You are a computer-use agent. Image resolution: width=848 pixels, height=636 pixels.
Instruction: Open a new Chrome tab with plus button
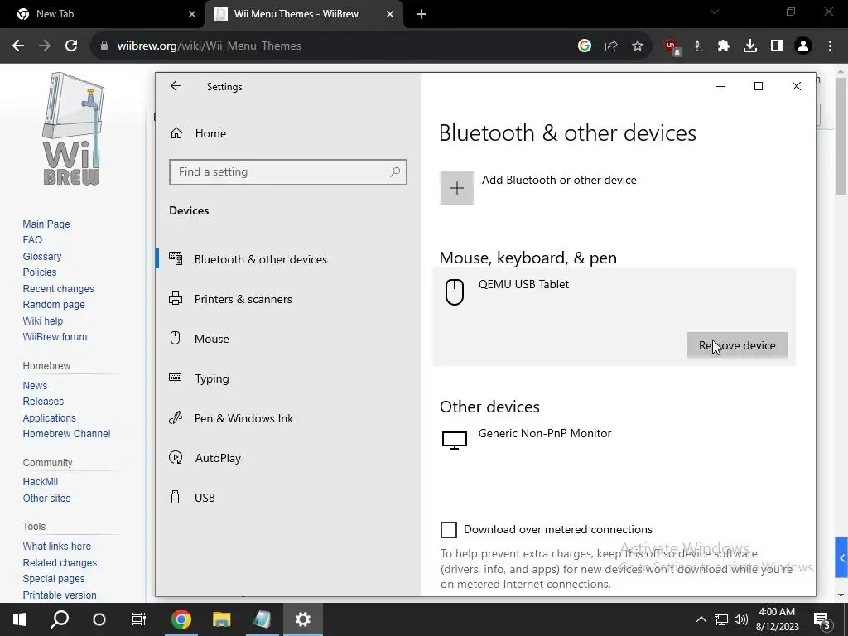tap(422, 14)
